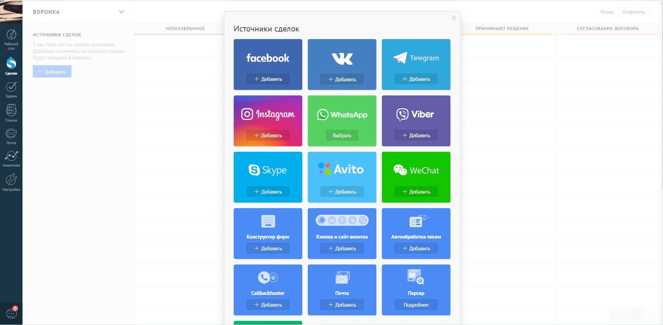
Task: Click the Avito logo
Action: click(341, 169)
